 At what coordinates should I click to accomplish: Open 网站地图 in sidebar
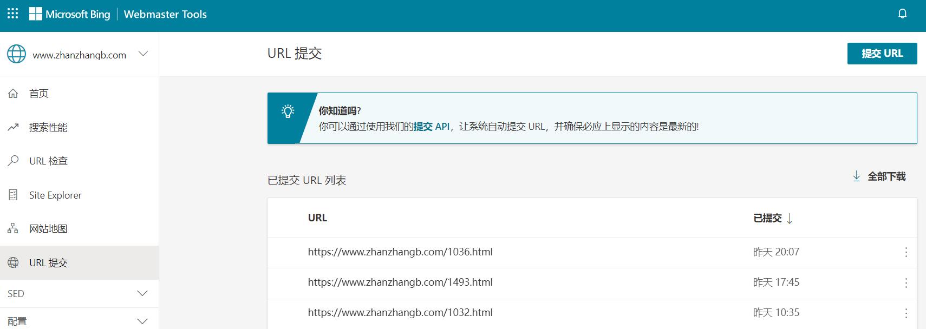click(48, 229)
